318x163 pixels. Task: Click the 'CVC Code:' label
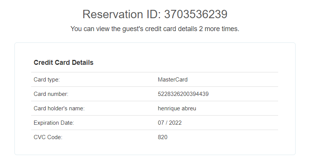click(x=48, y=137)
